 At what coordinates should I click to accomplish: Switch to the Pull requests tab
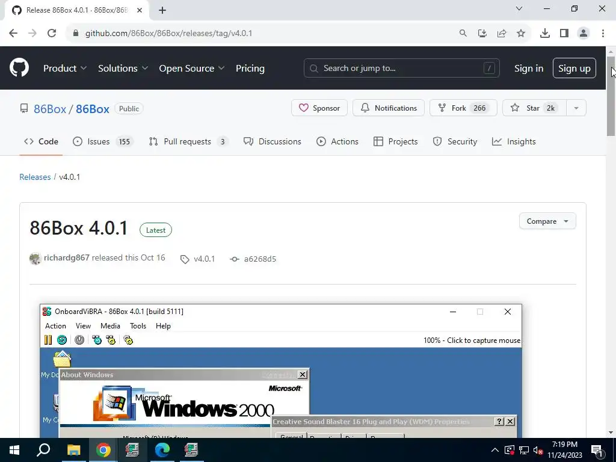188,141
